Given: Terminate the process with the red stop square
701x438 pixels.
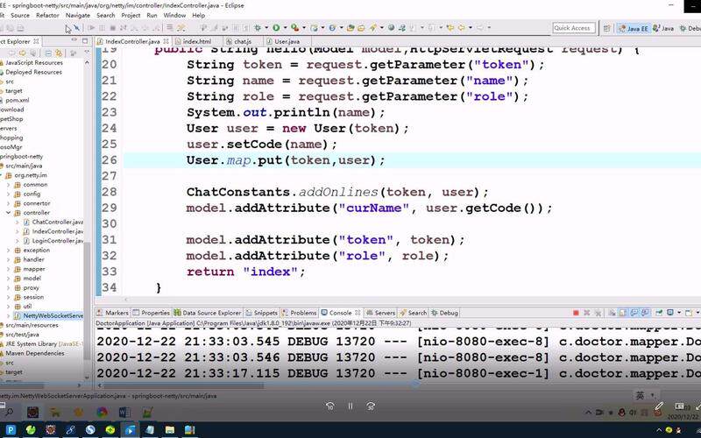Looking at the screenshot, I should [x=576, y=313].
